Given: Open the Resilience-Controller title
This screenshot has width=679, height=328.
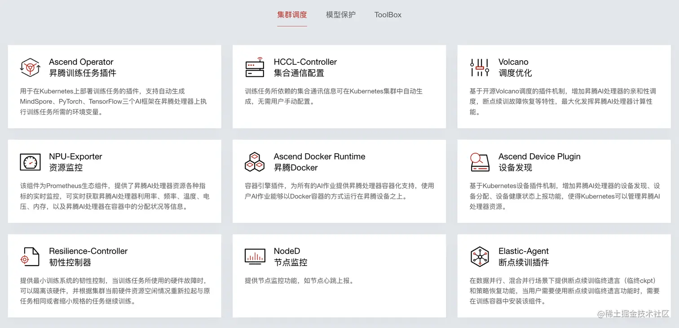Looking at the screenshot, I should tap(88, 251).
